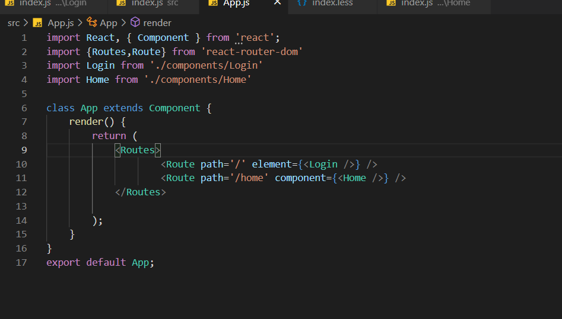
Task: Click 'Home' identifier on line 4
Action: point(97,80)
